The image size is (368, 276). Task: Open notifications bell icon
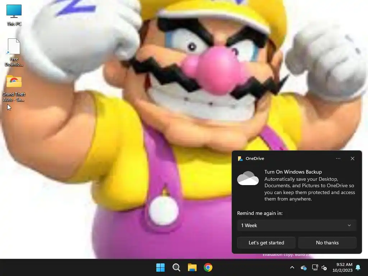tap(358, 267)
